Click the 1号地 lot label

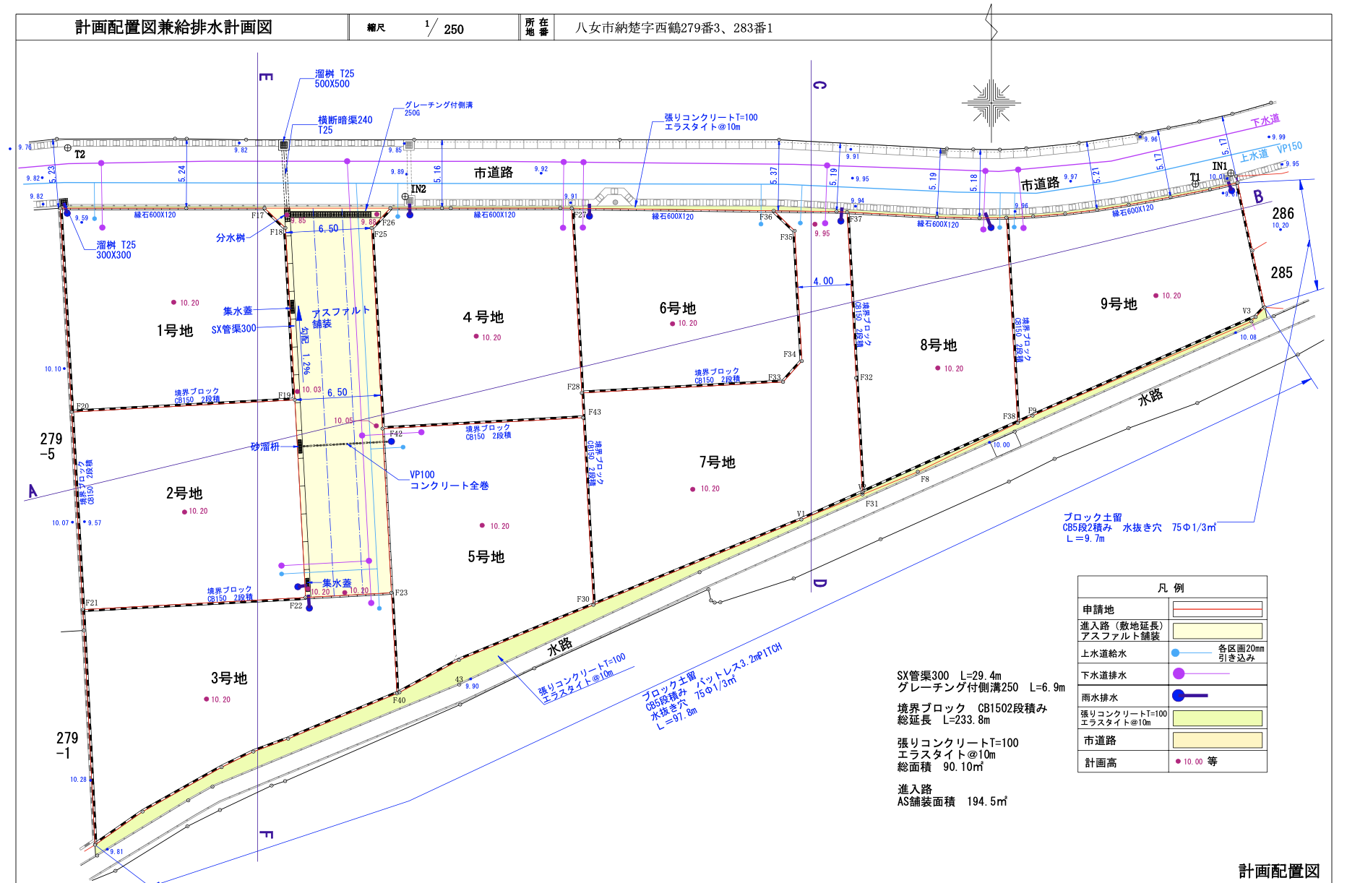pyautogui.click(x=175, y=331)
